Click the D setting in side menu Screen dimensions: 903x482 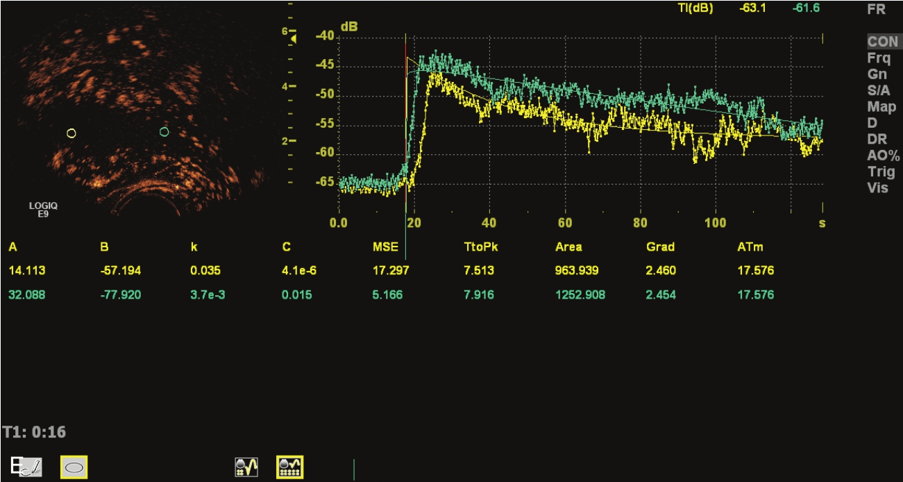(872, 123)
